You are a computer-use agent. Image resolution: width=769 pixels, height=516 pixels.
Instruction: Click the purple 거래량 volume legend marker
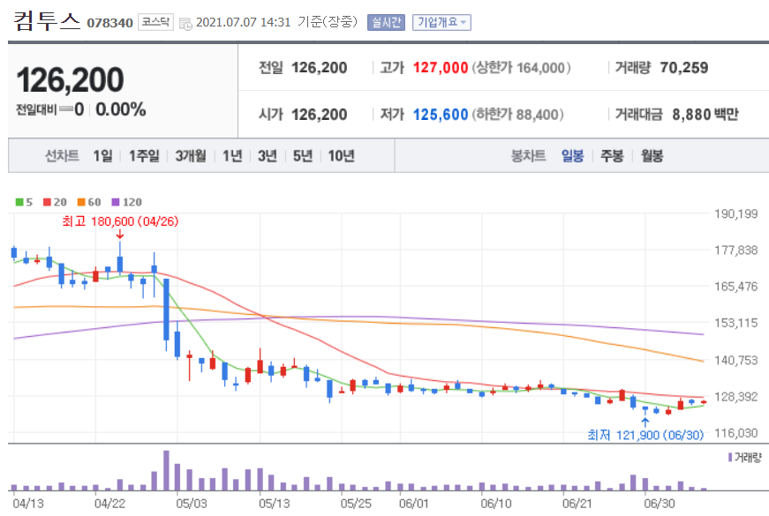[730, 457]
